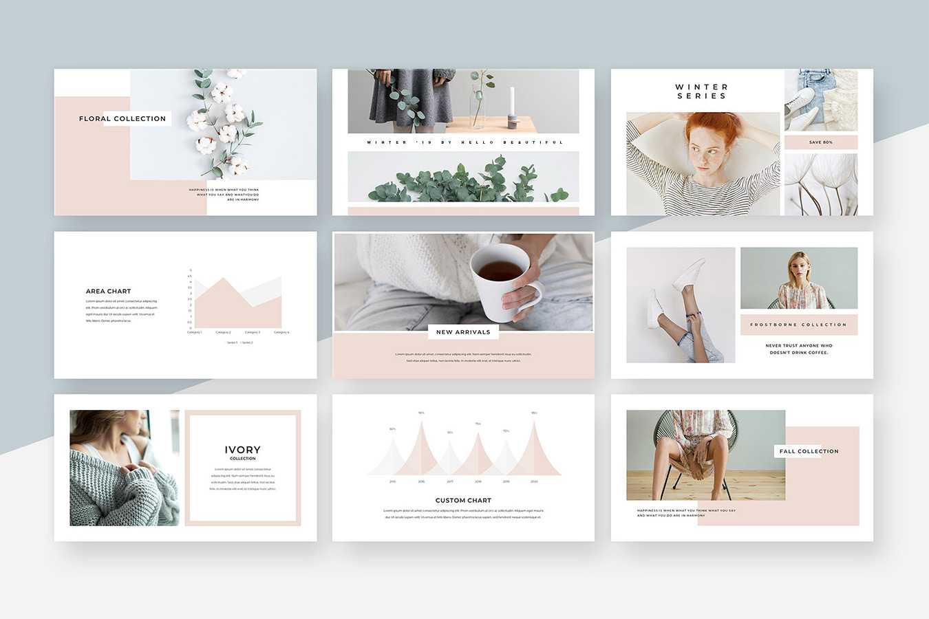This screenshot has width=929, height=619.
Task: Select the dandelion seeds photo
Action: coord(820,184)
